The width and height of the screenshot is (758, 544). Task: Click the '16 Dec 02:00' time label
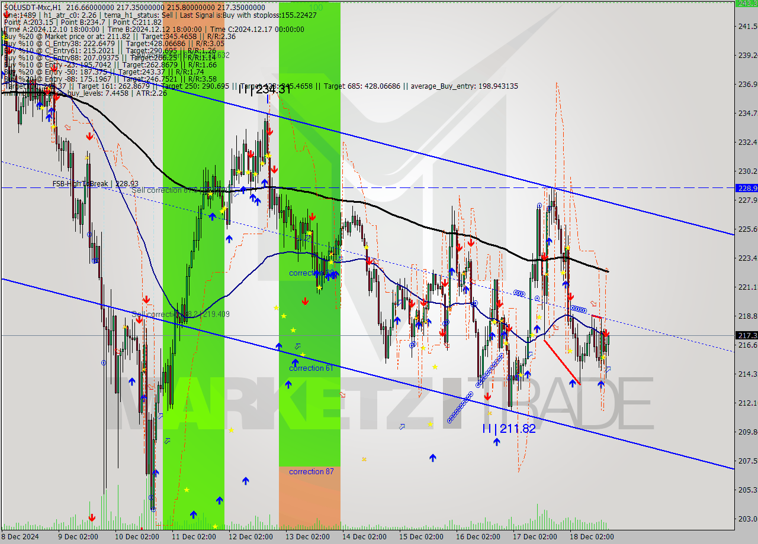point(478,537)
